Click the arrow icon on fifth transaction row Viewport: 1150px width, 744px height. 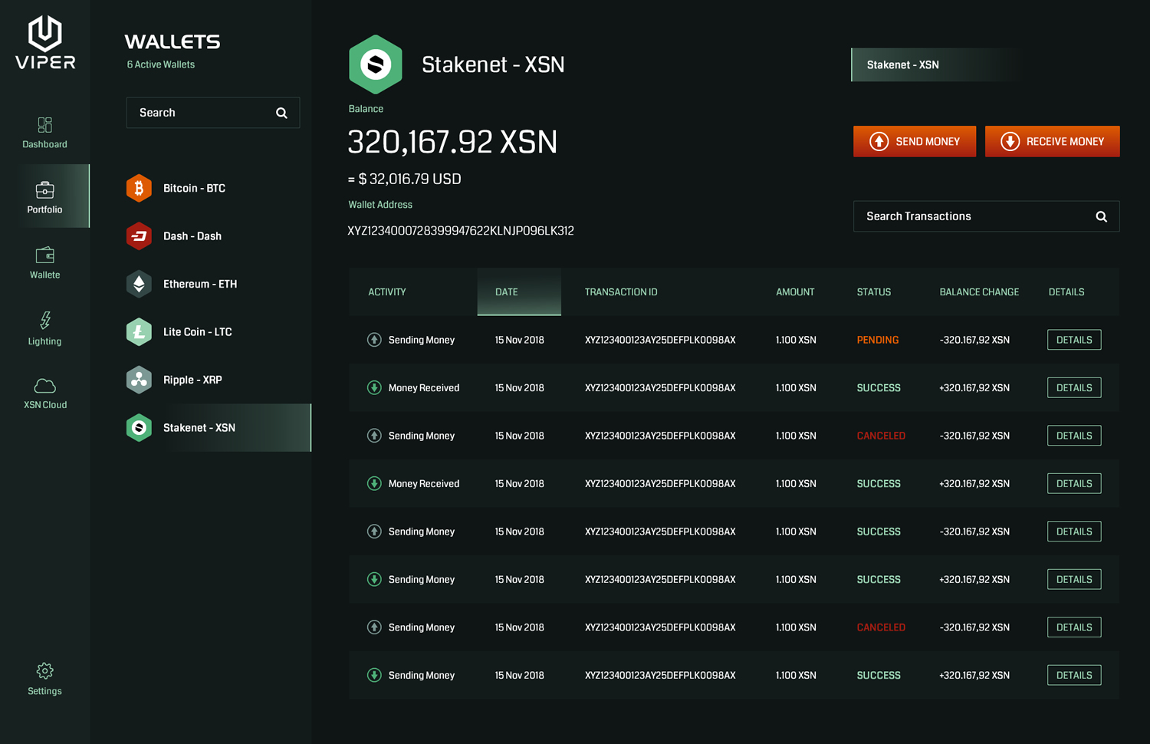pyautogui.click(x=374, y=532)
